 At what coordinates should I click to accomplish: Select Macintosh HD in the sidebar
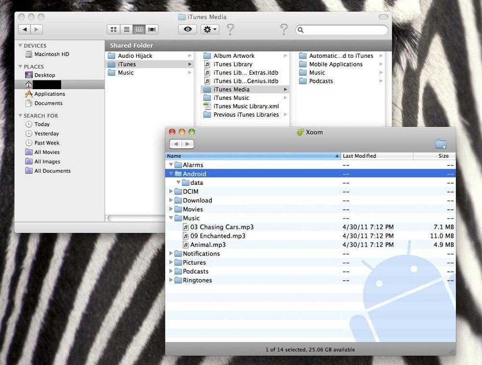52,54
